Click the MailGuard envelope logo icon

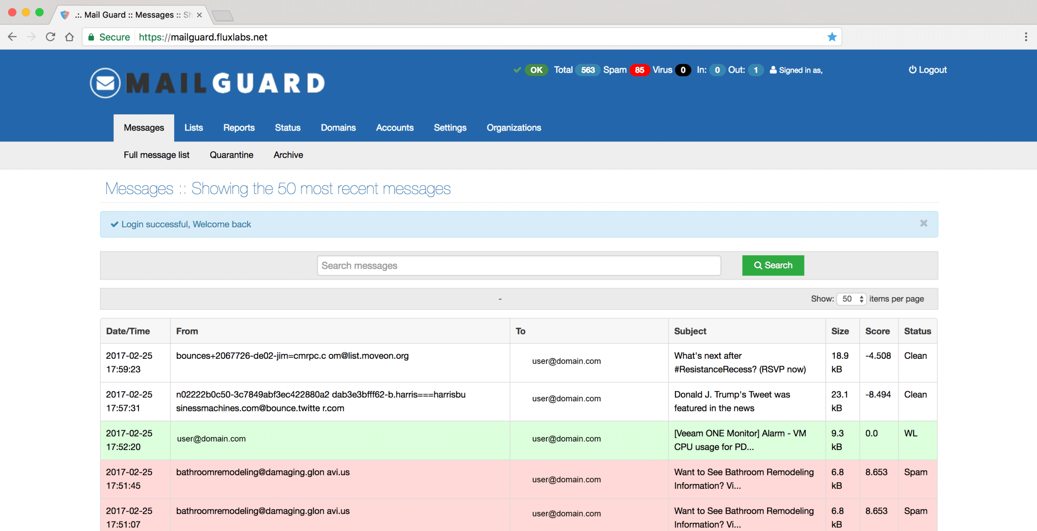(x=106, y=82)
